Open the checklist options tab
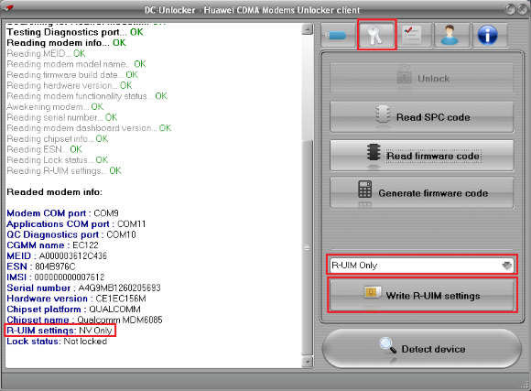531x391 pixels. pos(414,35)
